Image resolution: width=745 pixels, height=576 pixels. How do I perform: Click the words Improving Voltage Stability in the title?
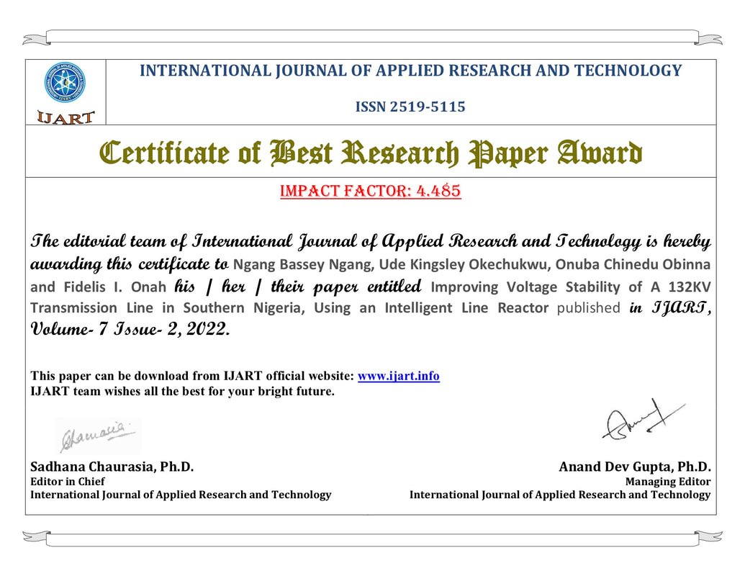525,287
